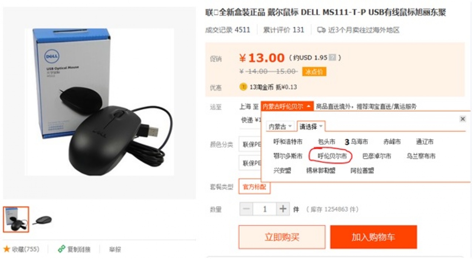Click the copy link chain icon
This screenshot has width=473, height=259.
point(62,249)
